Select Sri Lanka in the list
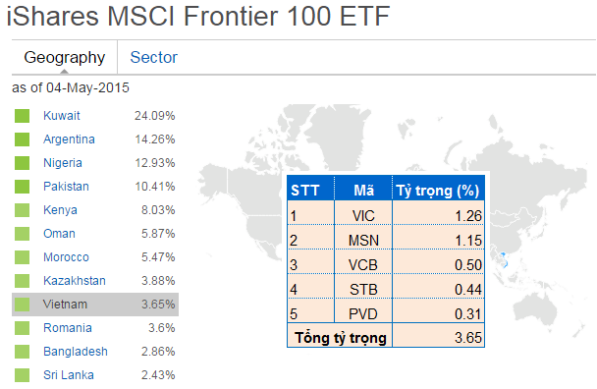Viewport: 597px width, 389px height. point(69,375)
